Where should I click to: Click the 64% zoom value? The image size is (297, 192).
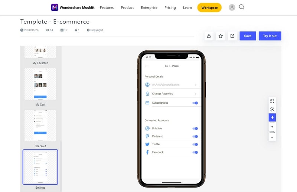click(x=272, y=132)
